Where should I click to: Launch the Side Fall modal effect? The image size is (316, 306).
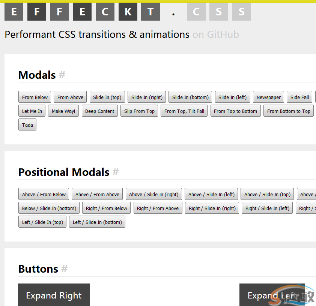tap(299, 97)
